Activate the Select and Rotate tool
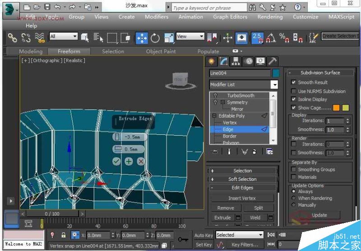The width and height of the screenshot is (361, 251). pyautogui.click(x=155, y=38)
